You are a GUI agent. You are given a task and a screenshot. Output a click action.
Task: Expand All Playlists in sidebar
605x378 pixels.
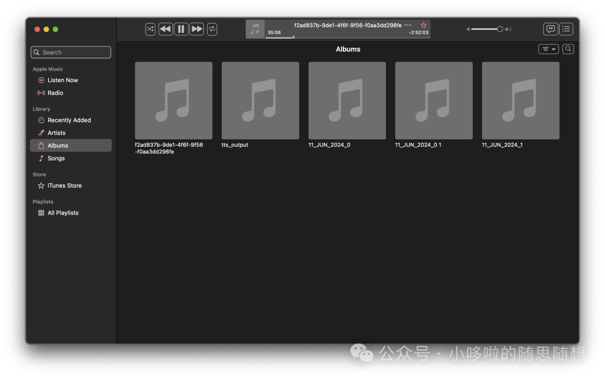coord(62,213)
